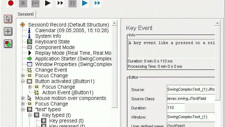Click the starburst icon beside Action Event
This screenshot has width=225, height=127.
37,92
